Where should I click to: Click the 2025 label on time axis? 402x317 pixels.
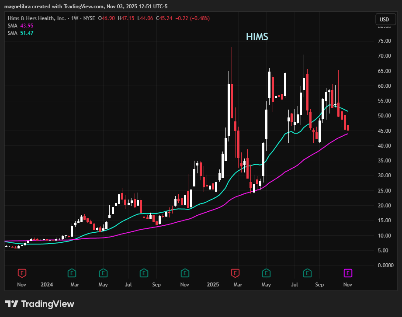213,284
